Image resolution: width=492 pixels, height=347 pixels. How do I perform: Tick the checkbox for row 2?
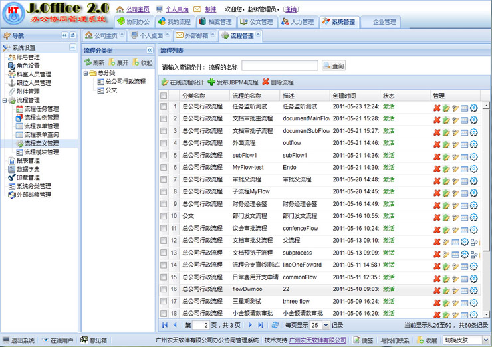coord(164,120)
